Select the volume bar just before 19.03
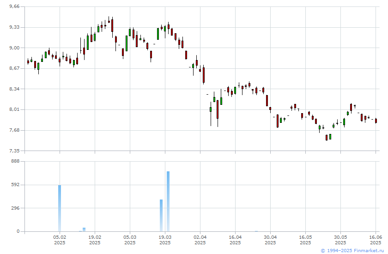This screenshot has width=388, height=254. tap(161, 215)
